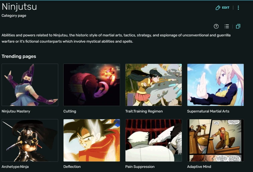253x172 pixels.
Task: Click the Pain Suppression thumbnail image
Action: point(153,140)
